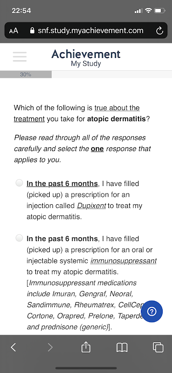Tap the underlined Dupixent term
Screen dimensions: 172x373
pyautogui.click(x=91, y=206)
